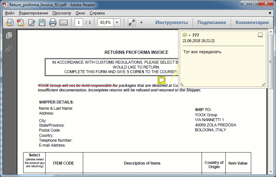276x177 pixels.
Task: Send file by email envelope icon
Action: tap(63, 23)
